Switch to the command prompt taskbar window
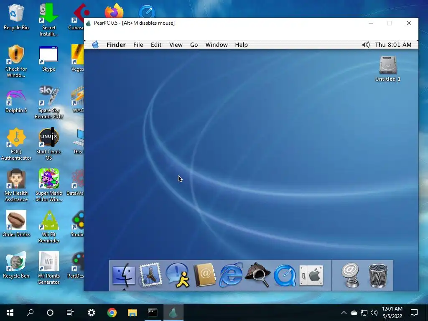Image resolution: width=428 pixels, height=321 pixels. click(153, 313)
